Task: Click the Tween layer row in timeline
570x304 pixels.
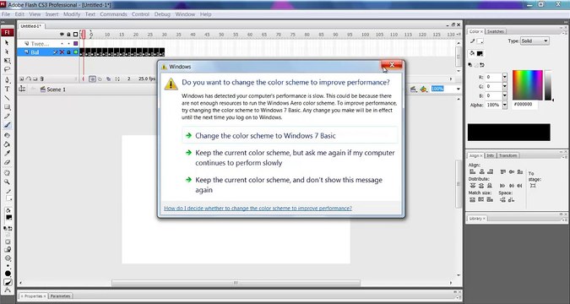Action: 47,44
